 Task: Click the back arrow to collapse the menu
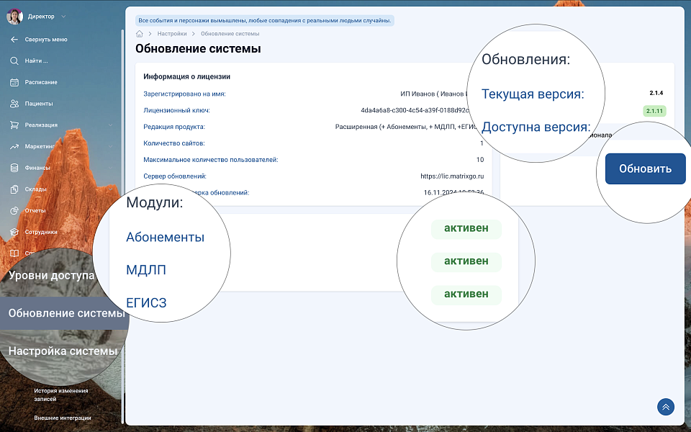pyautogui.click(x=14, y=40)
